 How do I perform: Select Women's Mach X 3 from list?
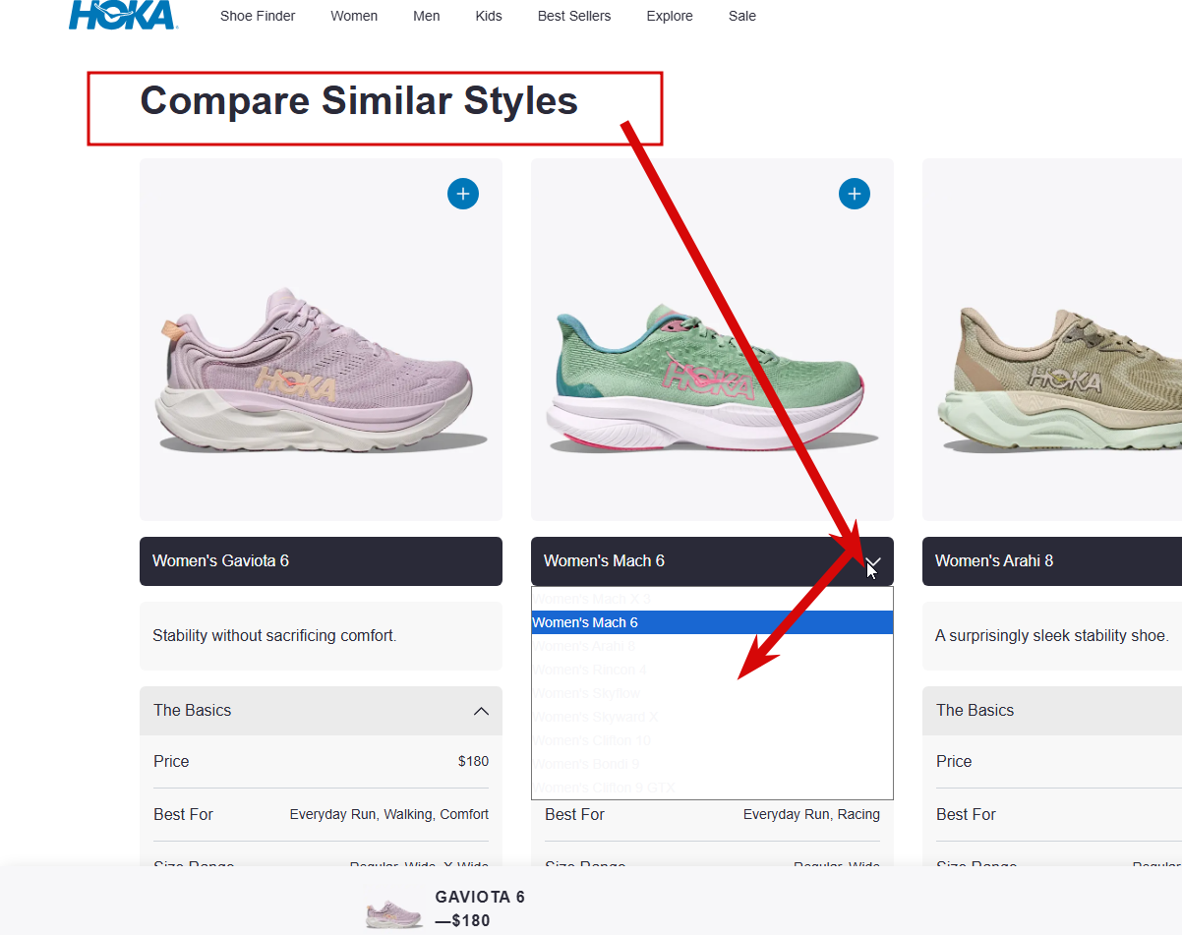(592, 599)
